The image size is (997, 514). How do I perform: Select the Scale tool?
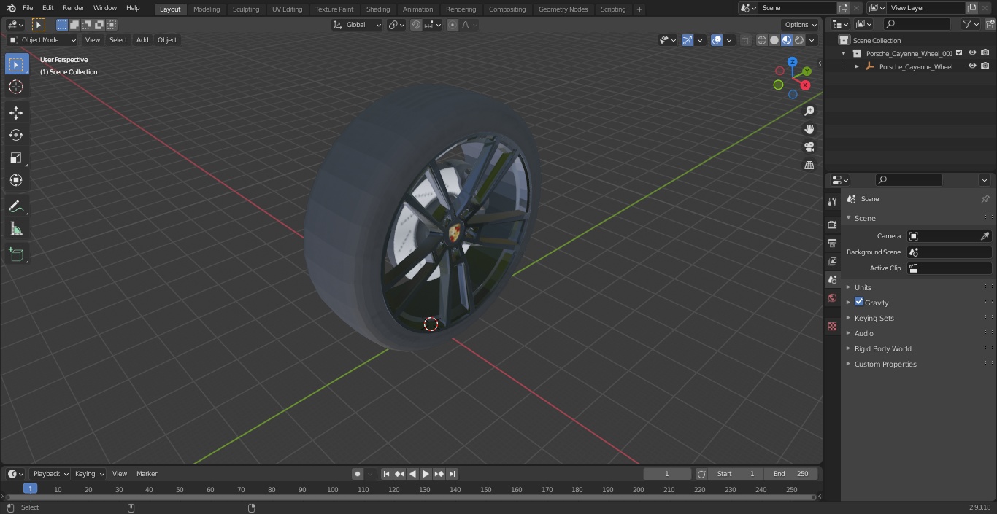pos(16,157)
